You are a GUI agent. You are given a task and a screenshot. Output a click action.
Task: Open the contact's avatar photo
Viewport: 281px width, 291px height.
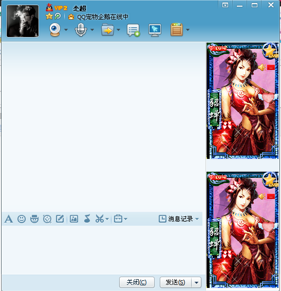[x=23, y=21]
